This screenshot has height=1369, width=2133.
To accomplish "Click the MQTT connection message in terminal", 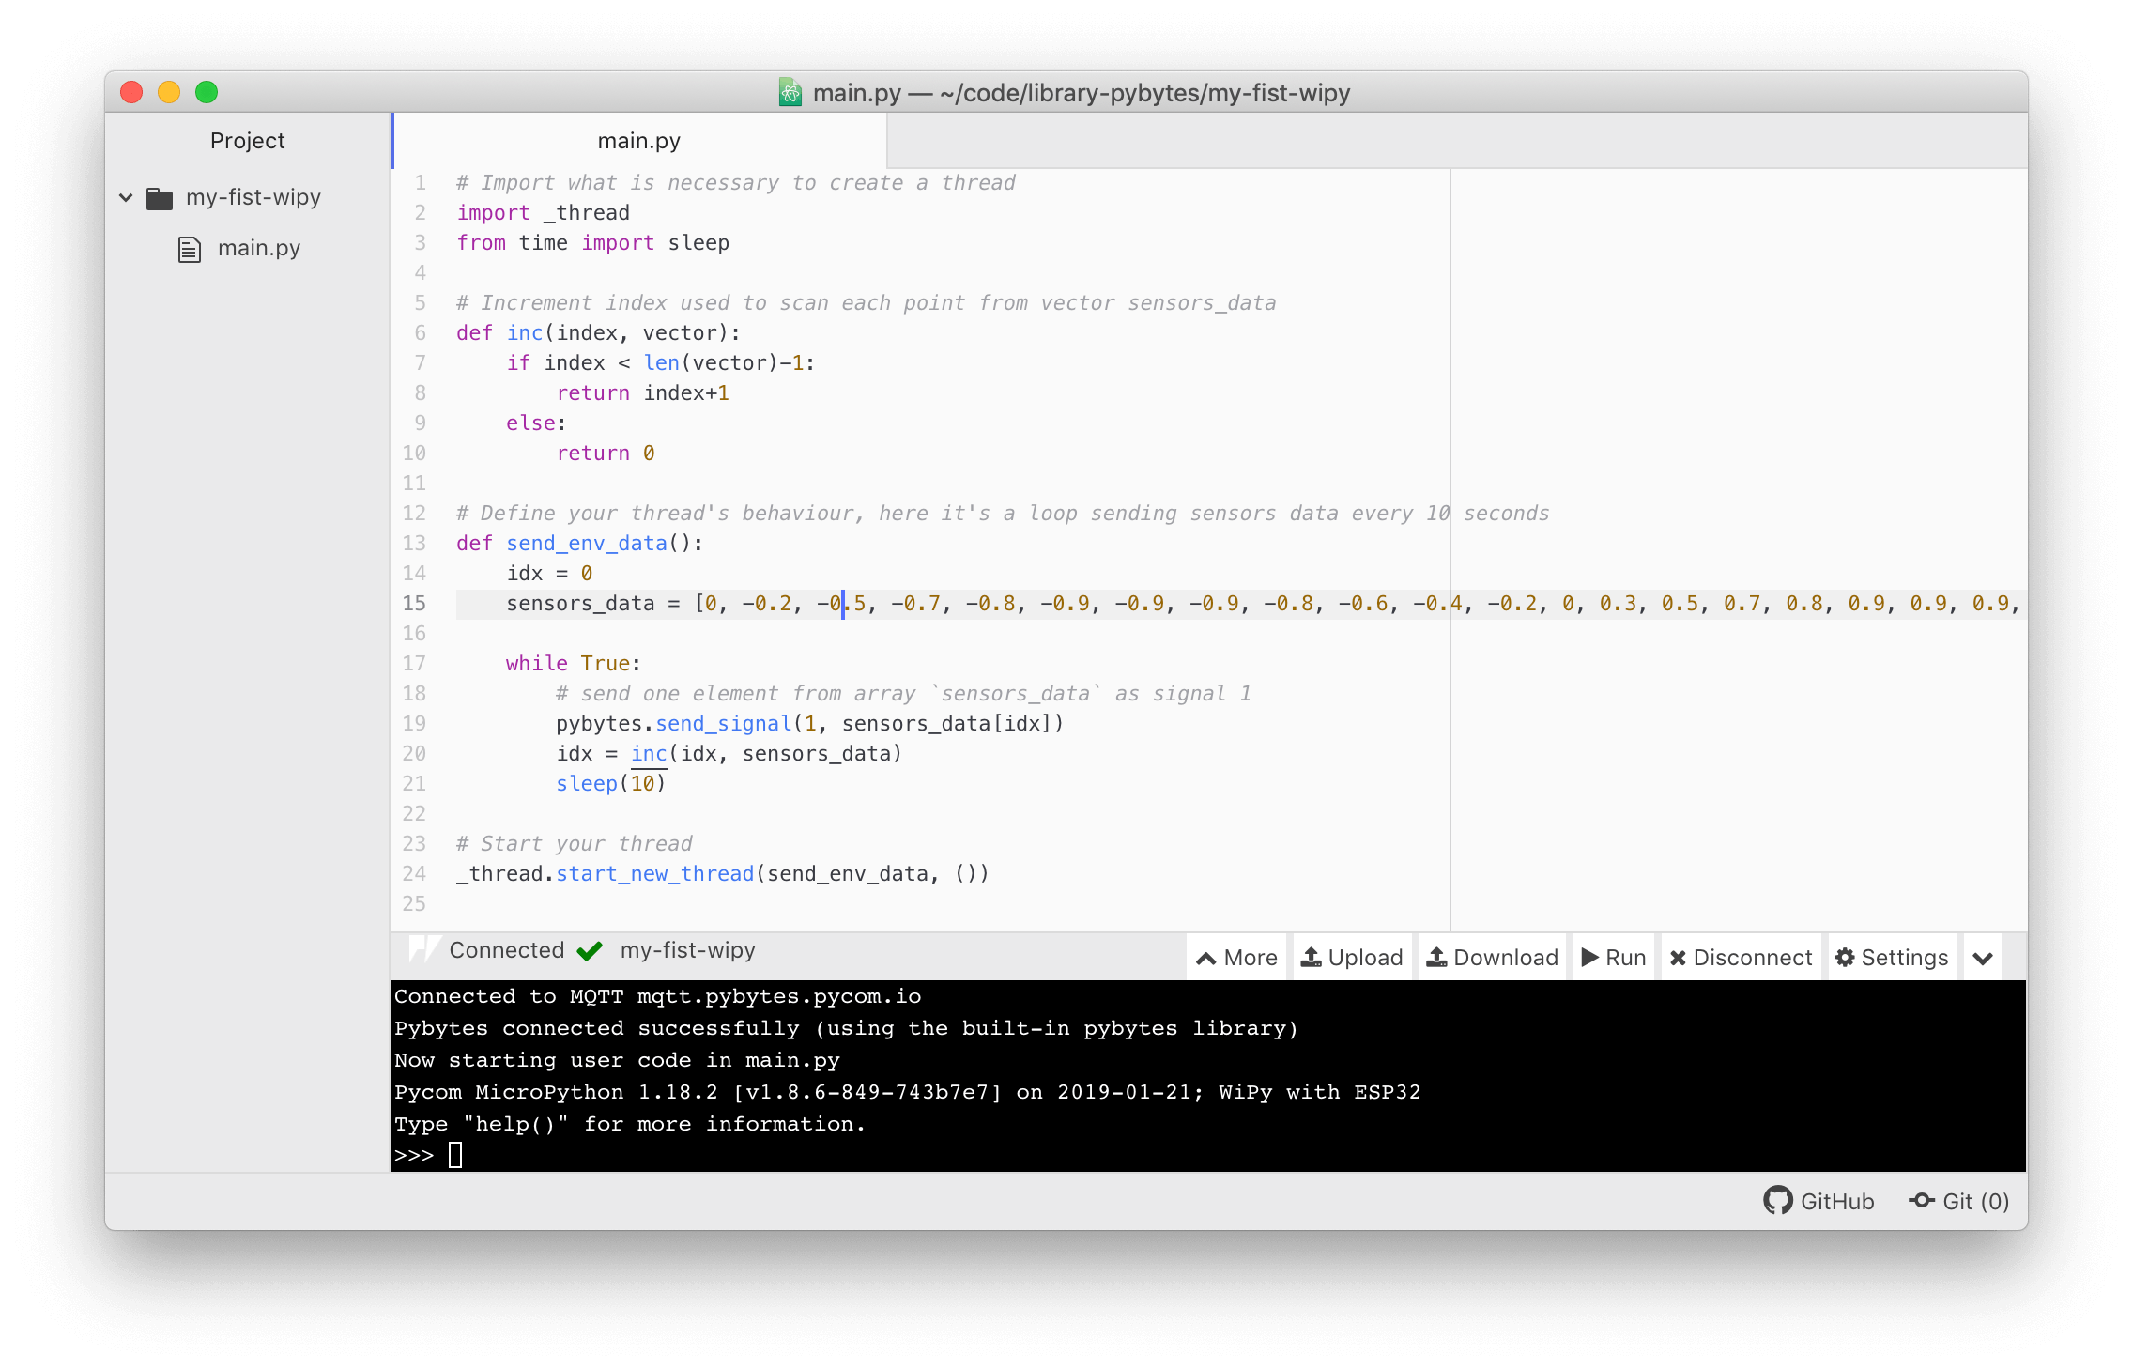I will pos(658,995).
